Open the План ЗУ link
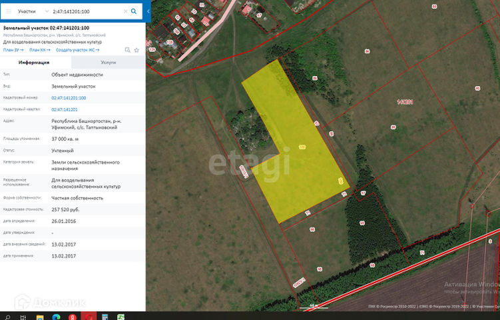This screenshot has height=320, width=500. coord(13,50)
